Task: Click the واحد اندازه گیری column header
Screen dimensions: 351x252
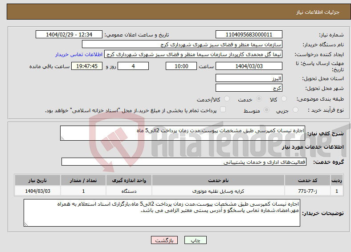Action: [x=129, y=180]
